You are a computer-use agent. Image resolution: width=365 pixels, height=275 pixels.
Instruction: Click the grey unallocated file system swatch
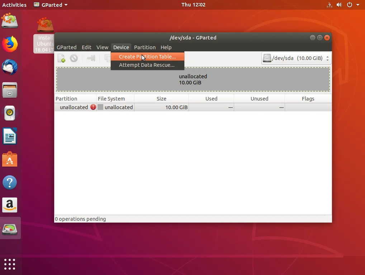(100, 107)
